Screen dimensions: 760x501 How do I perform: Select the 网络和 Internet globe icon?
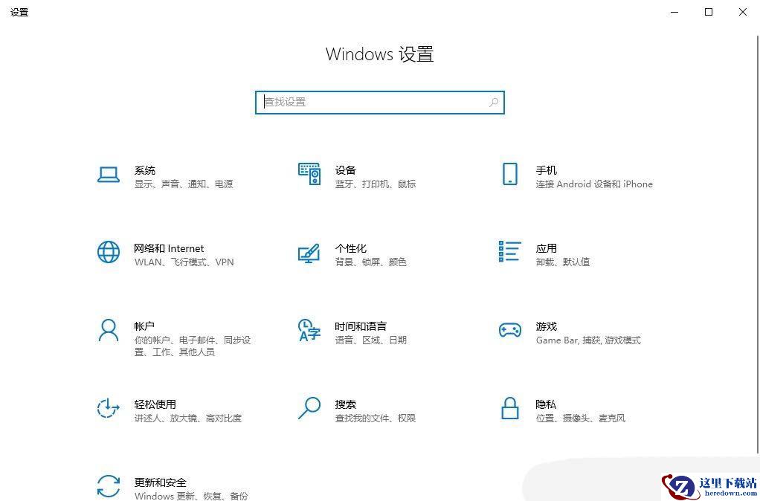tap(108, 252)
